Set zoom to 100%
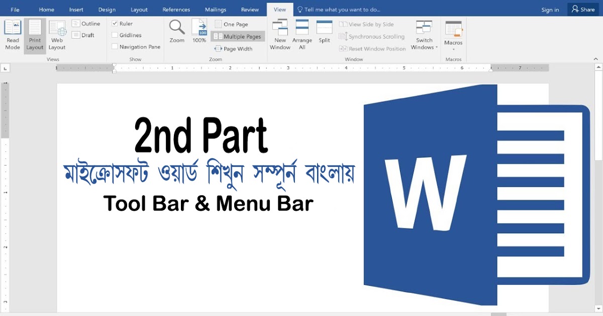 pos(199,31)
